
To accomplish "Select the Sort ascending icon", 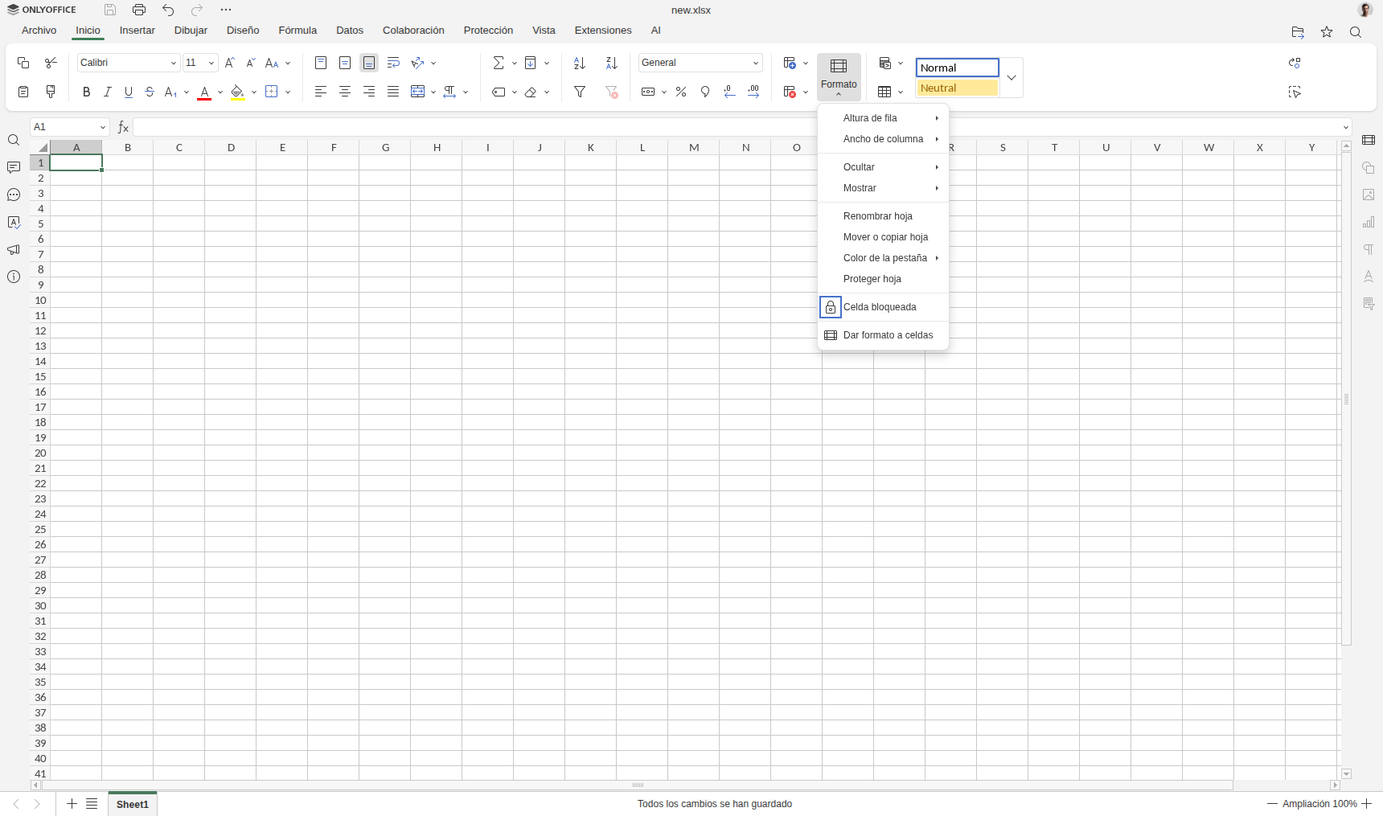I will pos(580,63).
